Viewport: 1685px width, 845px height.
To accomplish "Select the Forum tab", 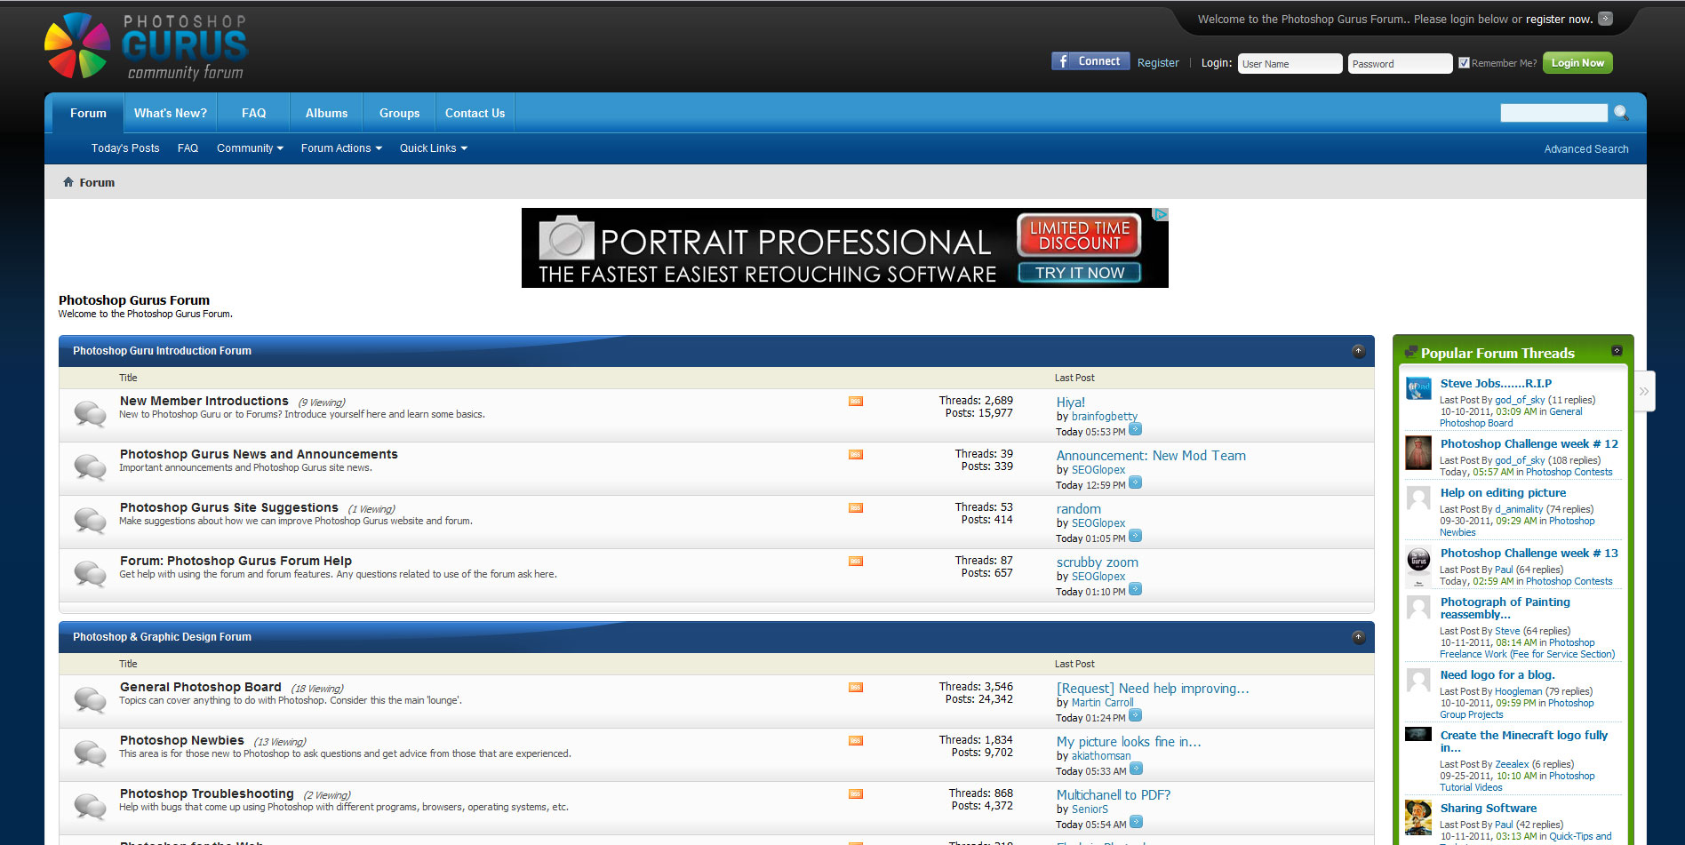I will click(x=88, y=113).
